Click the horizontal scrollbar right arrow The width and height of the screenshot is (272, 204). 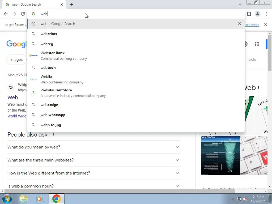pyautogui.click(x=265, y=191)
